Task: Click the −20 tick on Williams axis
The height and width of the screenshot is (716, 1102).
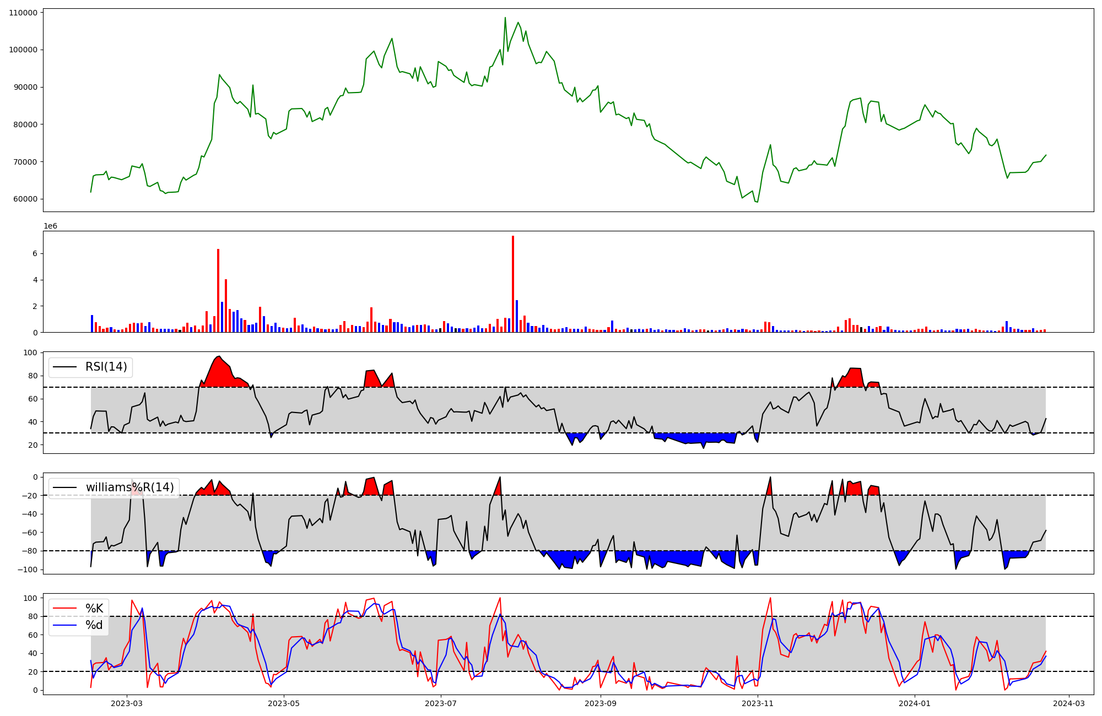Action: pos(30,496)
